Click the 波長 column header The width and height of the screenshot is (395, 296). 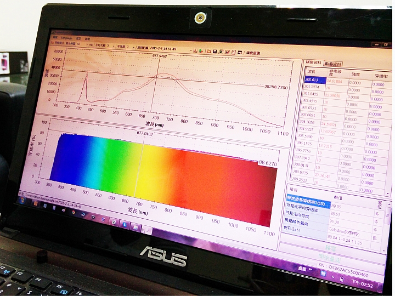click(x=312, y=72)
